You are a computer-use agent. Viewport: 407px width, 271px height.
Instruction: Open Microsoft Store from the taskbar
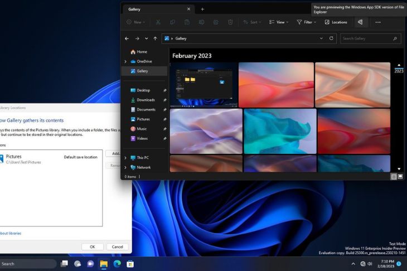(x=130, y=264)
